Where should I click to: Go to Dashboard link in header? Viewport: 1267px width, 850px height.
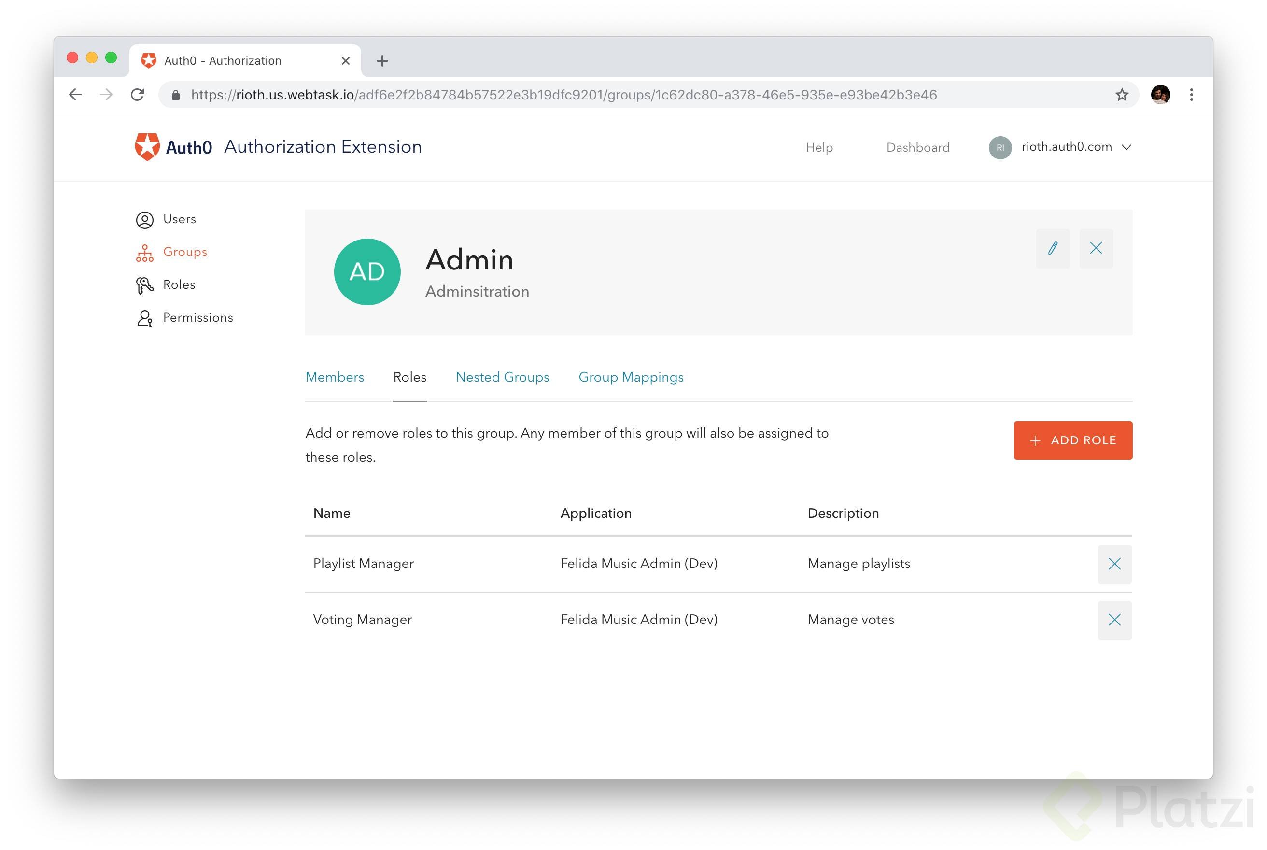917,147
